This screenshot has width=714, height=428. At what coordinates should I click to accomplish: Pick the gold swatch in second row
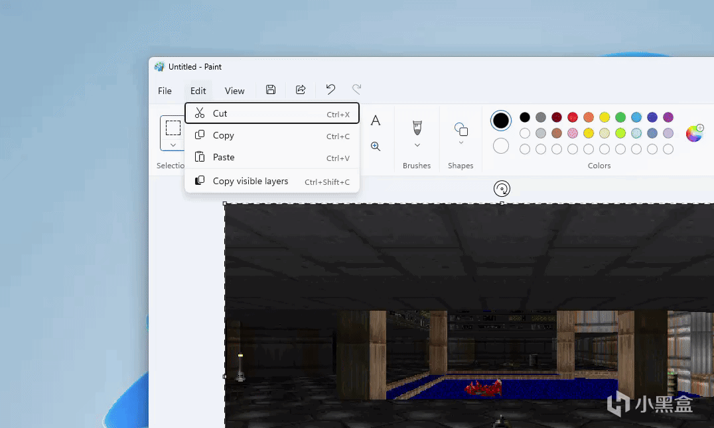pos(589,133)
